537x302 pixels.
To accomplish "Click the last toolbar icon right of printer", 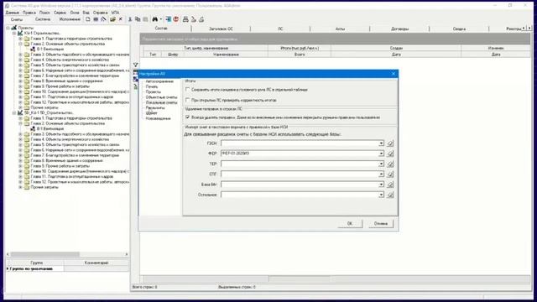I will tap(201, 19).
